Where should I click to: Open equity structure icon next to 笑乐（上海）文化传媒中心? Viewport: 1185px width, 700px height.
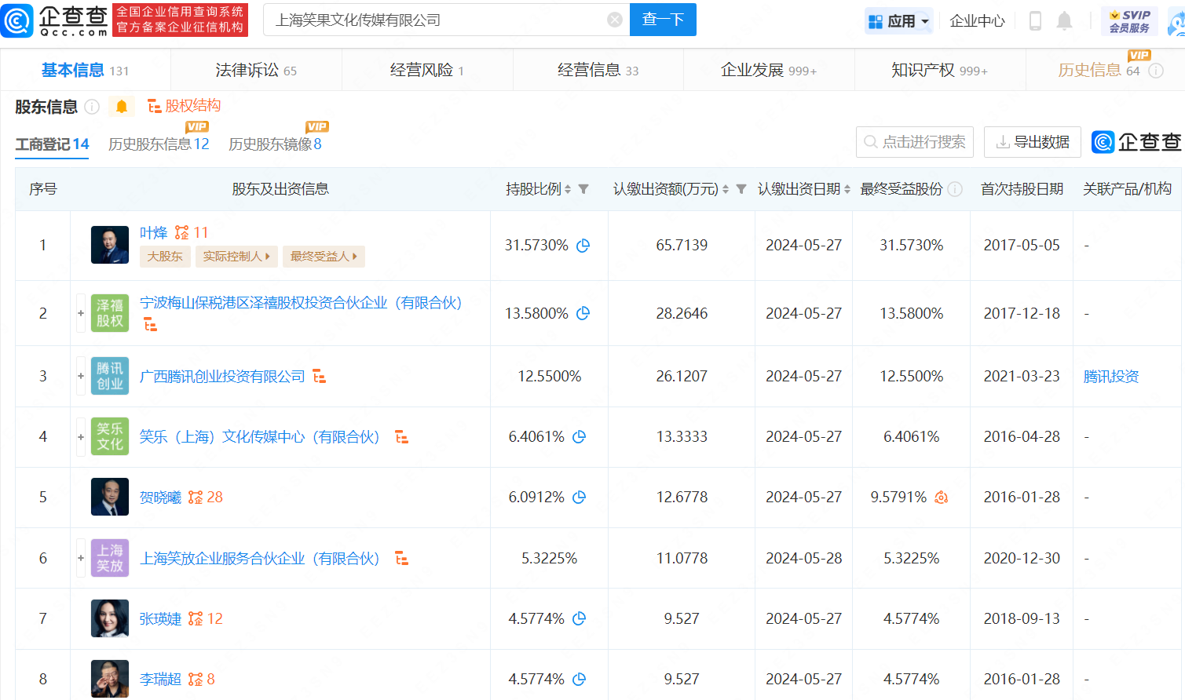click(401, 437)
